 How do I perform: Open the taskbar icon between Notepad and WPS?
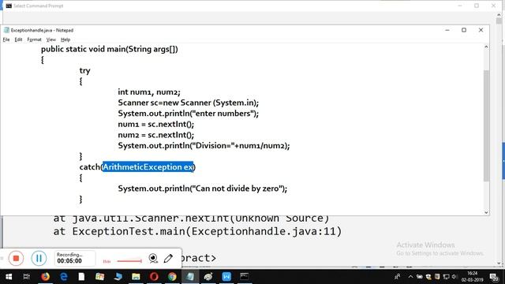click(208, 277)
